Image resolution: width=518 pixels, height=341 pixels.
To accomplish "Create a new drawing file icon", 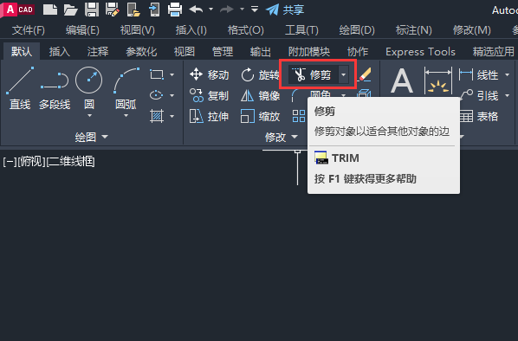I will (50, 10).
